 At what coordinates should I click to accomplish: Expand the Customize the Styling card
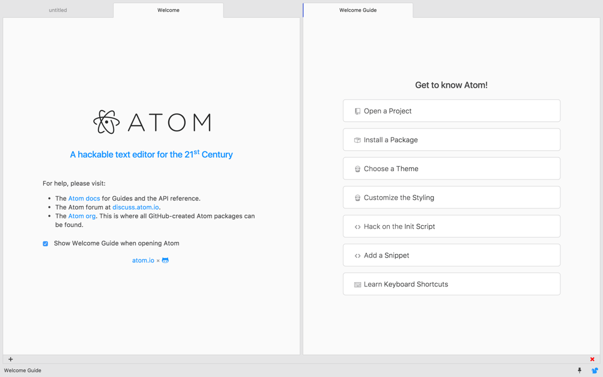click(x=452, y=198)
